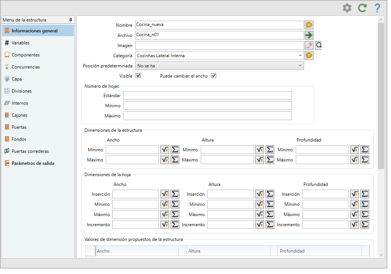This screenshot has height=274, width=391.
Task: Click sigma icon for estructura Altura Mínimo
Action: [x=270, y=150]
